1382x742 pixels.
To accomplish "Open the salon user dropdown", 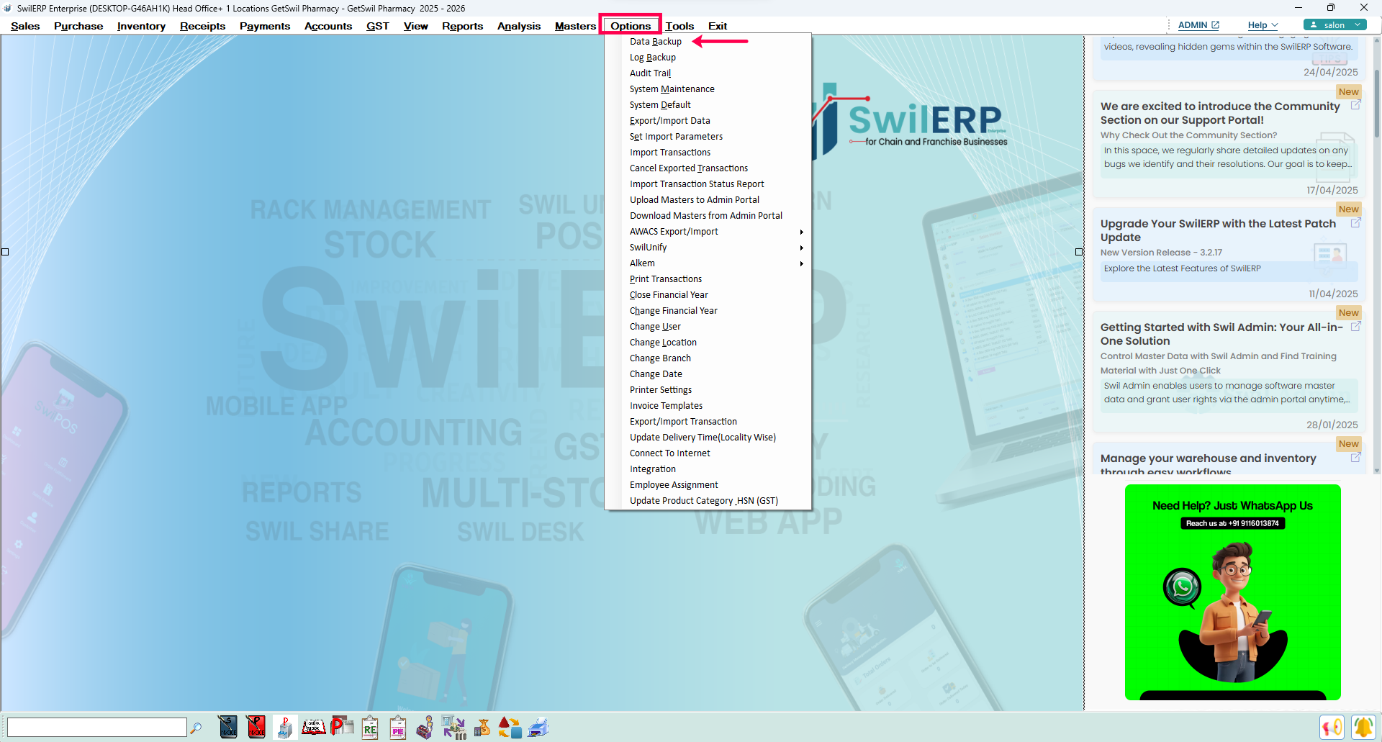I will point(1334,25).
